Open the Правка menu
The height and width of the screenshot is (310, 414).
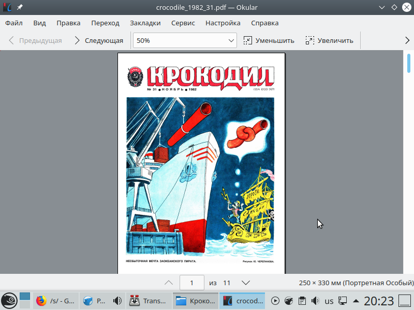click(68, 23)
